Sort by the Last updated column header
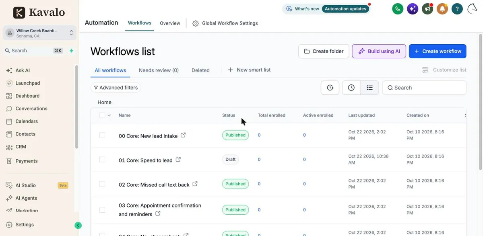 click(361, 115)
